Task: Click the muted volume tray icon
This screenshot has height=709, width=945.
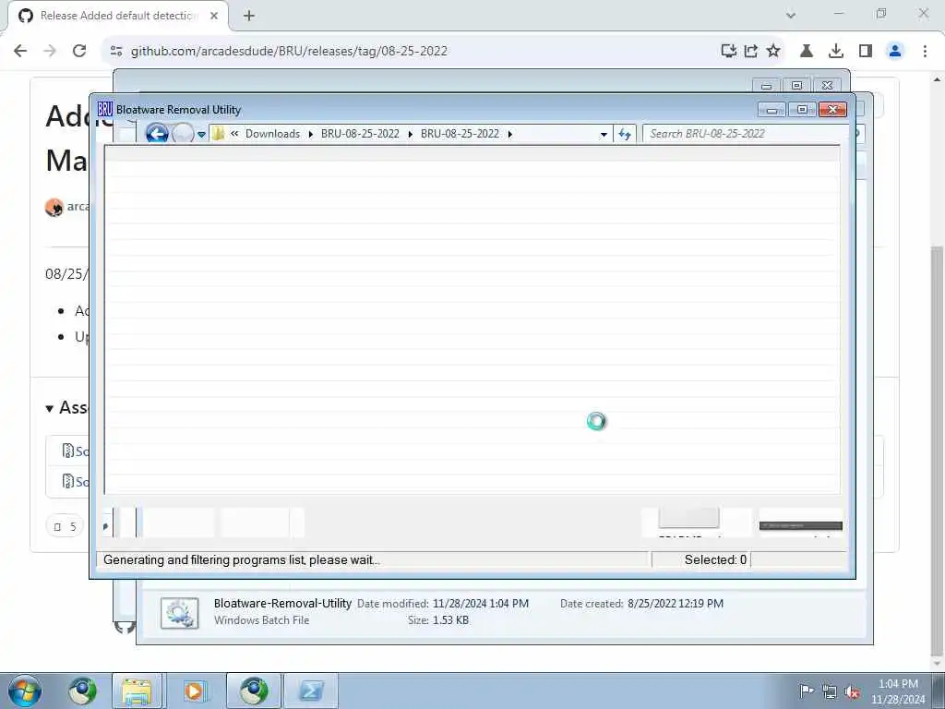Action: coord(852,692)
